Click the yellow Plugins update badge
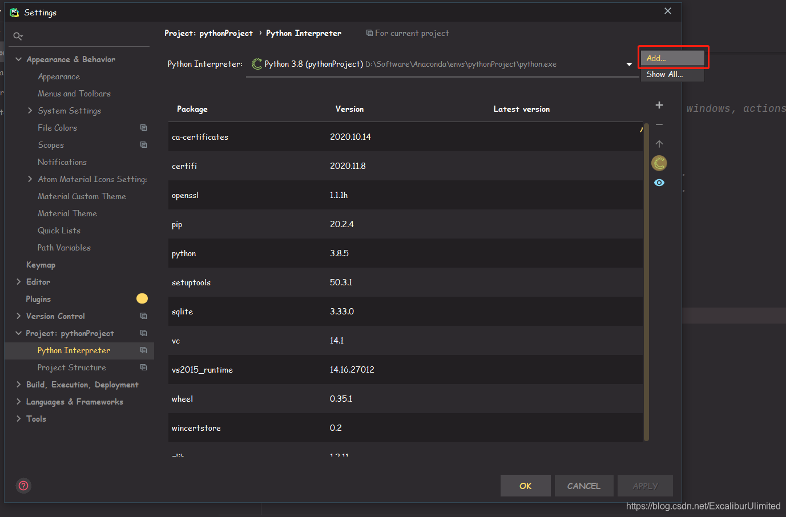Image resolution: width=786 pixels, height=517 pixels. click(142, 298)
